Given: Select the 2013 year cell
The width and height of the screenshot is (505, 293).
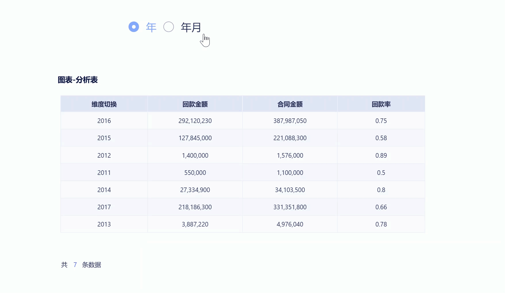Looking at the screenshot, I should [x=104, y=224].
